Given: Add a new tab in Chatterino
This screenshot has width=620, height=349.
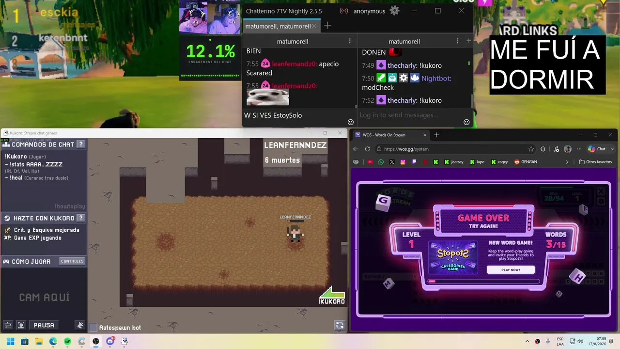Looking at the screenshot, I should [328, 26].
